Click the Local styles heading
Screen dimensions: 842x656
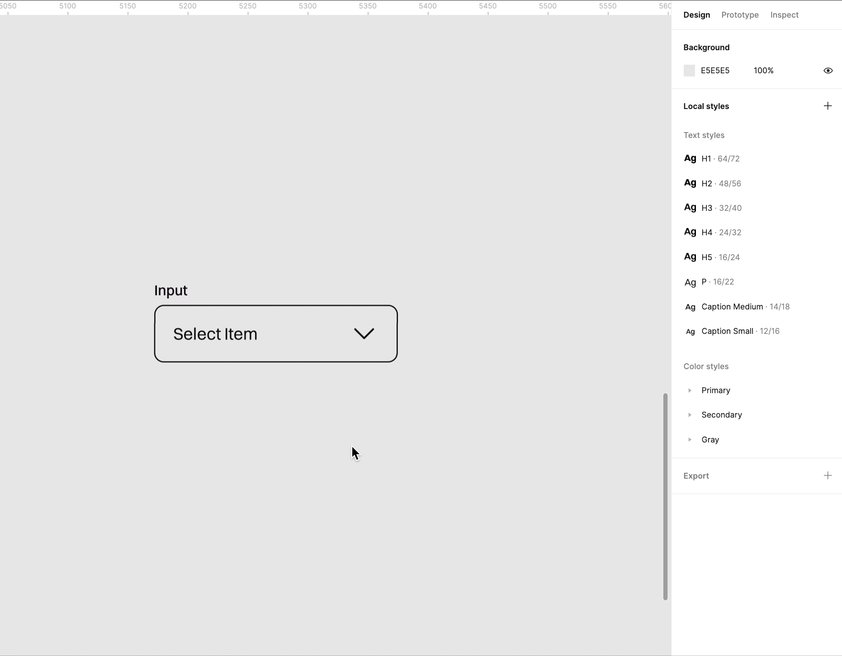(x=706, y=106)
